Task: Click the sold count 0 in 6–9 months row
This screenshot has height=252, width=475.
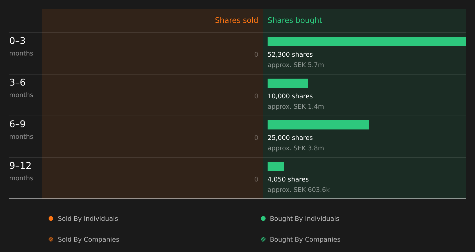Action: [x=256, y=138]
